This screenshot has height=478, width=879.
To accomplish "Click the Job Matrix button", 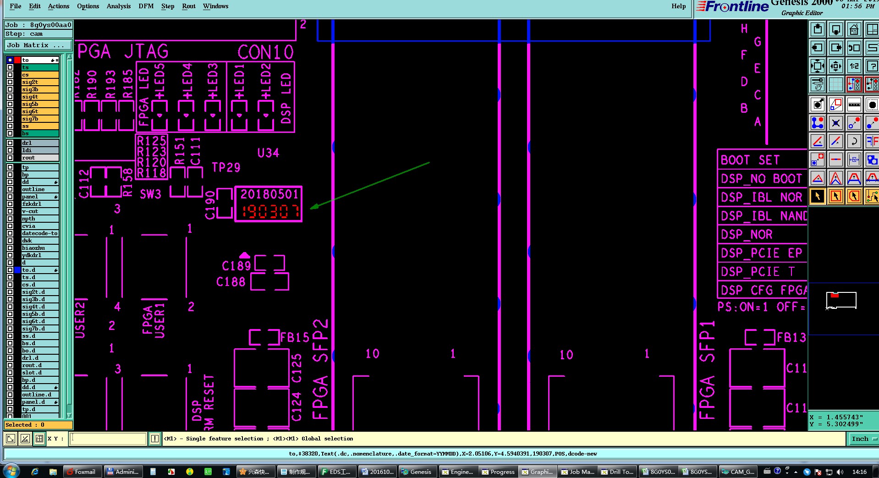I will [38, 45].
